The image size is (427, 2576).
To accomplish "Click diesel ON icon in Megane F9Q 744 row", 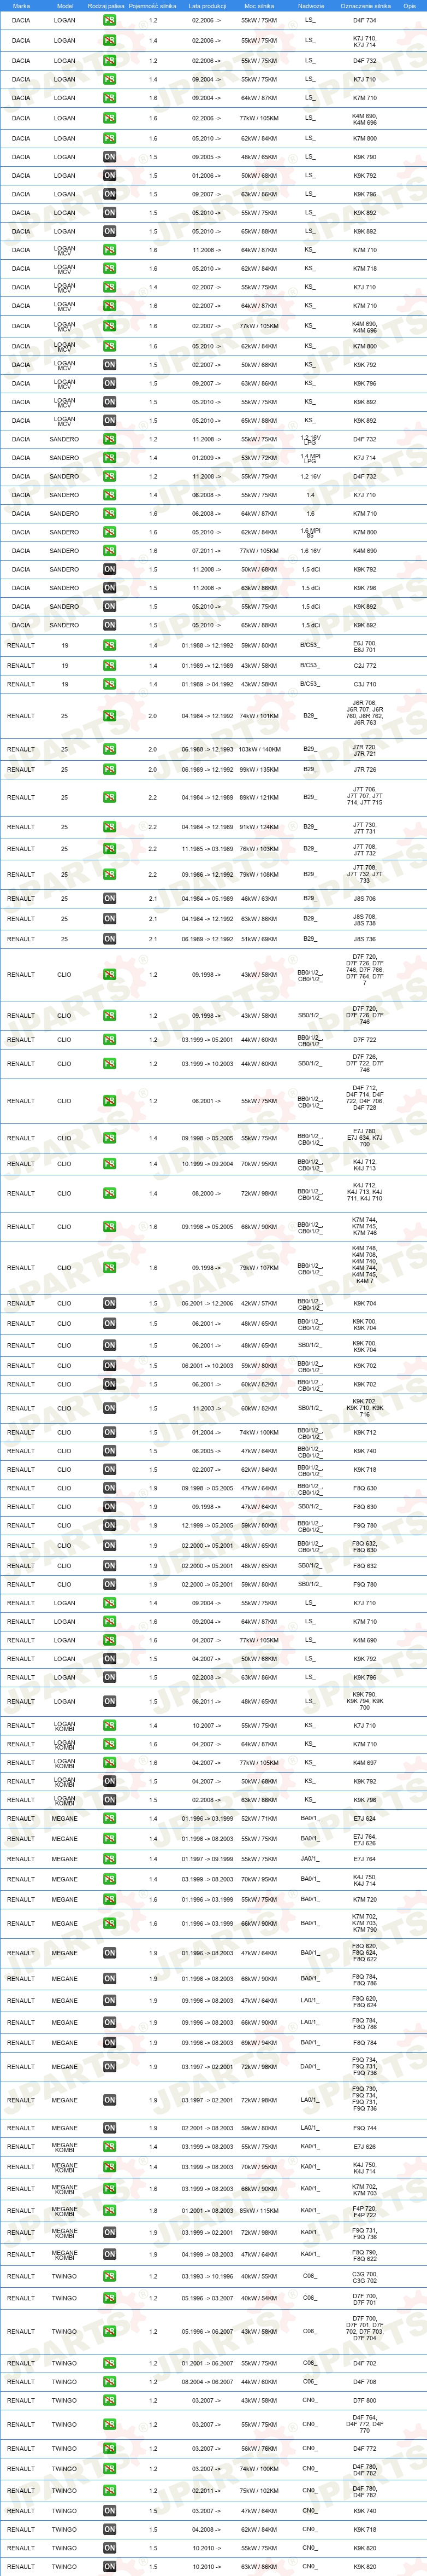I will [110, 2129].
